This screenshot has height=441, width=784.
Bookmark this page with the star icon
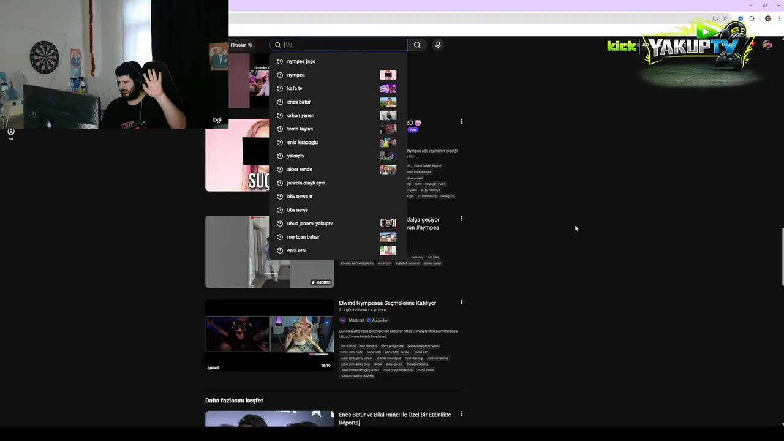pyautogui.click(x=725, y=18)
